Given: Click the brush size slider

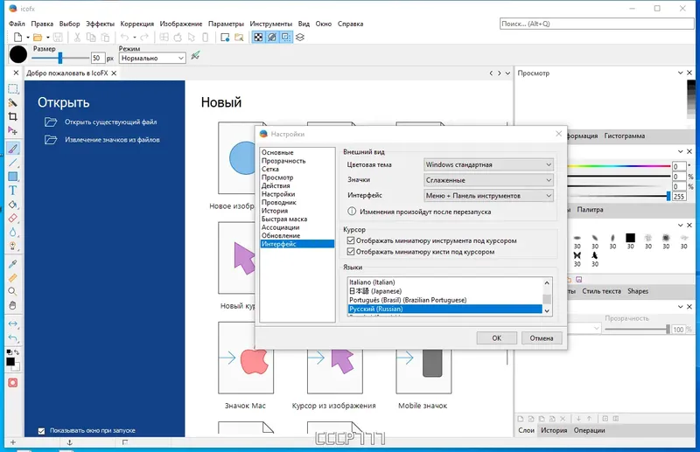Looking at the screenshot, I should [60, 58].
